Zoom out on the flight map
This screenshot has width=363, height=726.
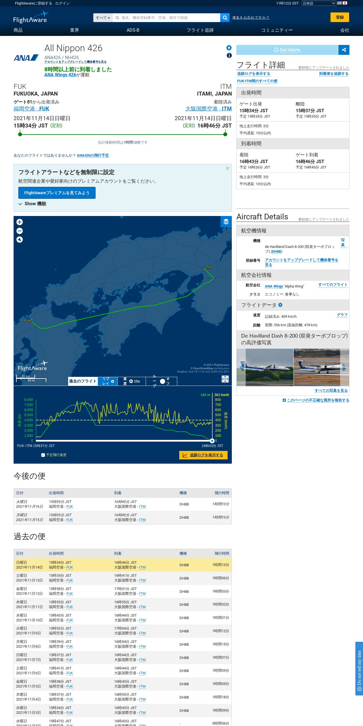click(x=20, y=231)
